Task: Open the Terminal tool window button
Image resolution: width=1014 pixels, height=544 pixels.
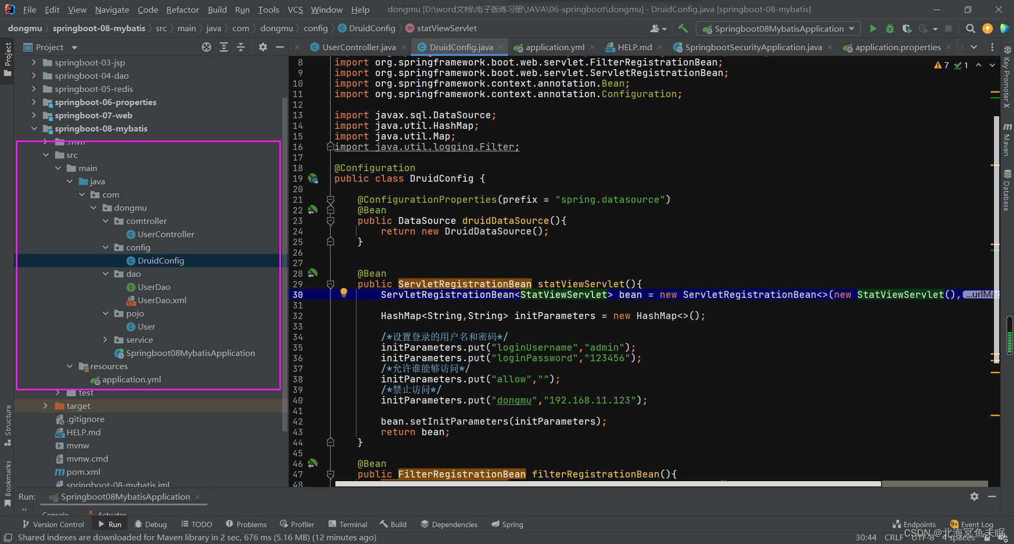Action: click(x=348, y=524)
